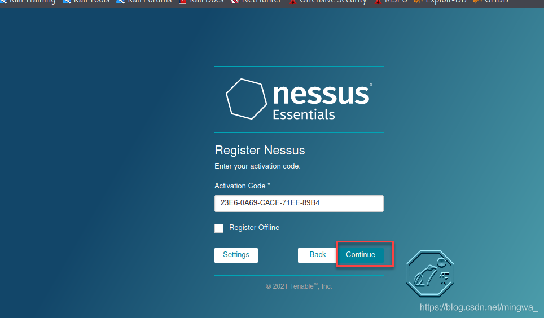Click the Continue button
Image resolution: width=544 pixels, height=318 pixels.
[361, 255]
